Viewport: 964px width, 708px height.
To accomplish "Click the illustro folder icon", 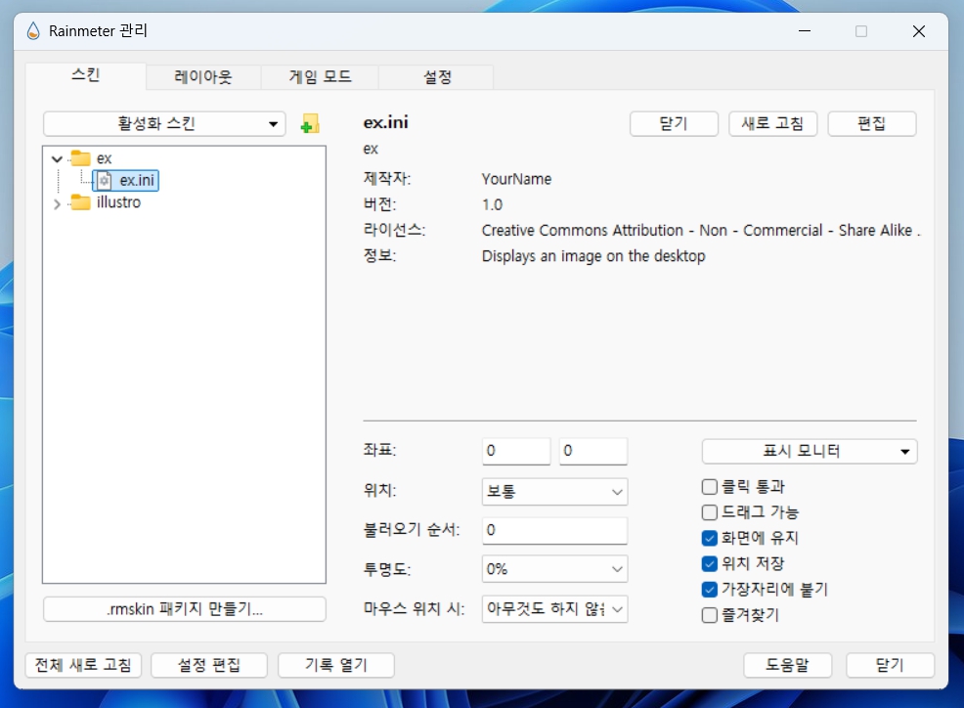I will coord(80,201).
